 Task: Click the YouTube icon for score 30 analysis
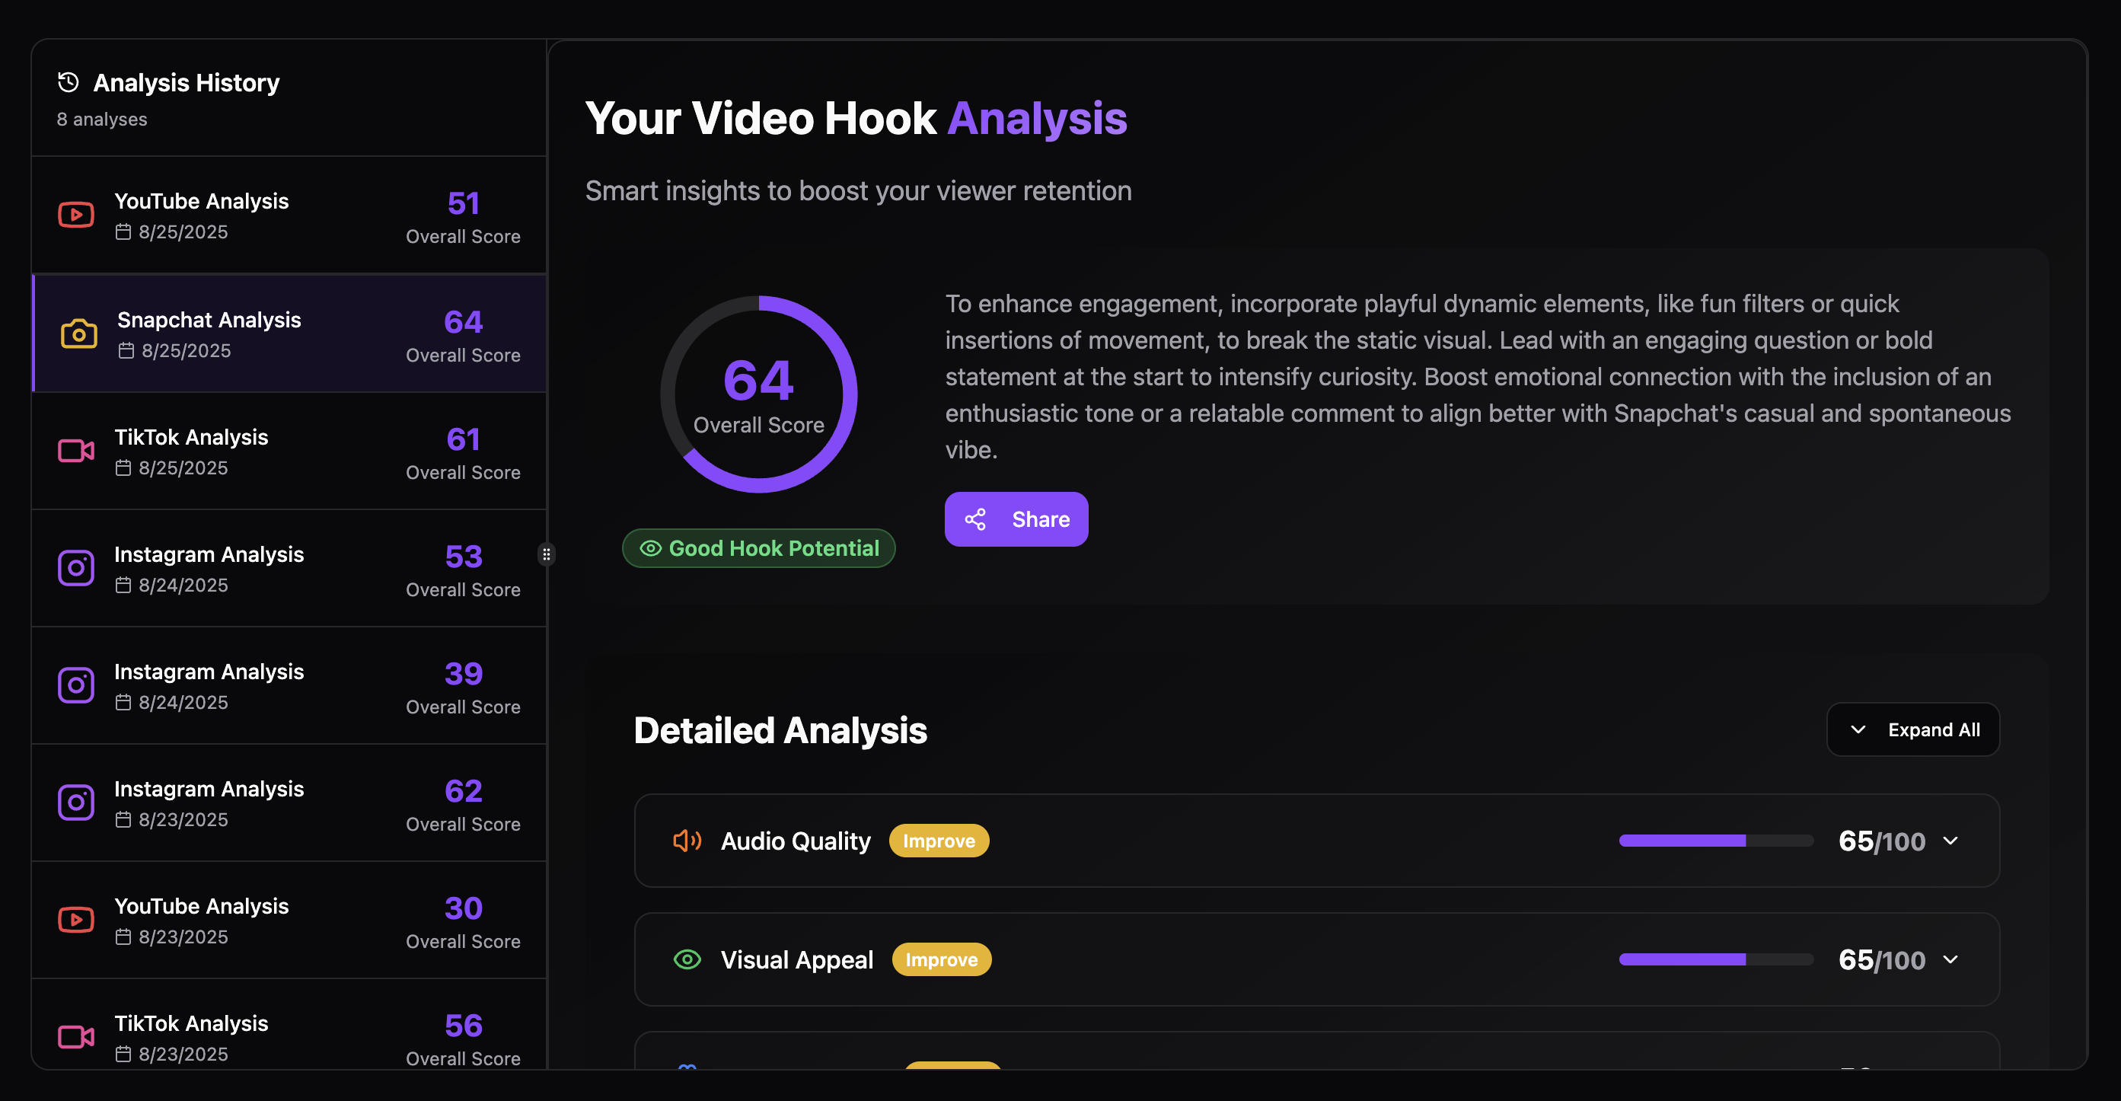pos(76,920)
